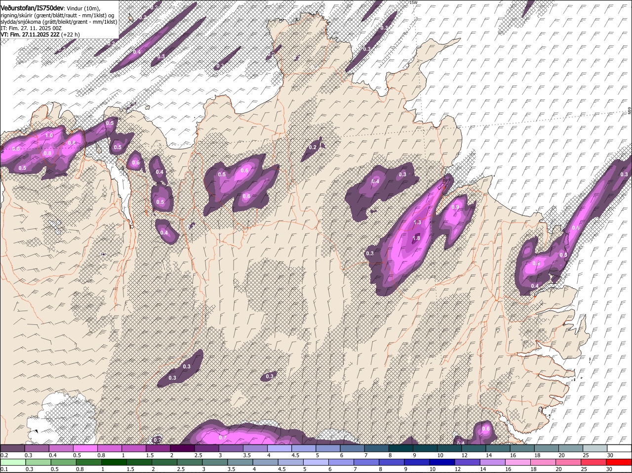
Task: Click the upper legend swatch between 0.2 and 0.3
Action: coord(12,448)
